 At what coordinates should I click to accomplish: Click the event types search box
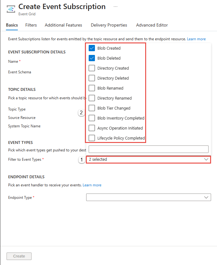(x=149, y=149)
